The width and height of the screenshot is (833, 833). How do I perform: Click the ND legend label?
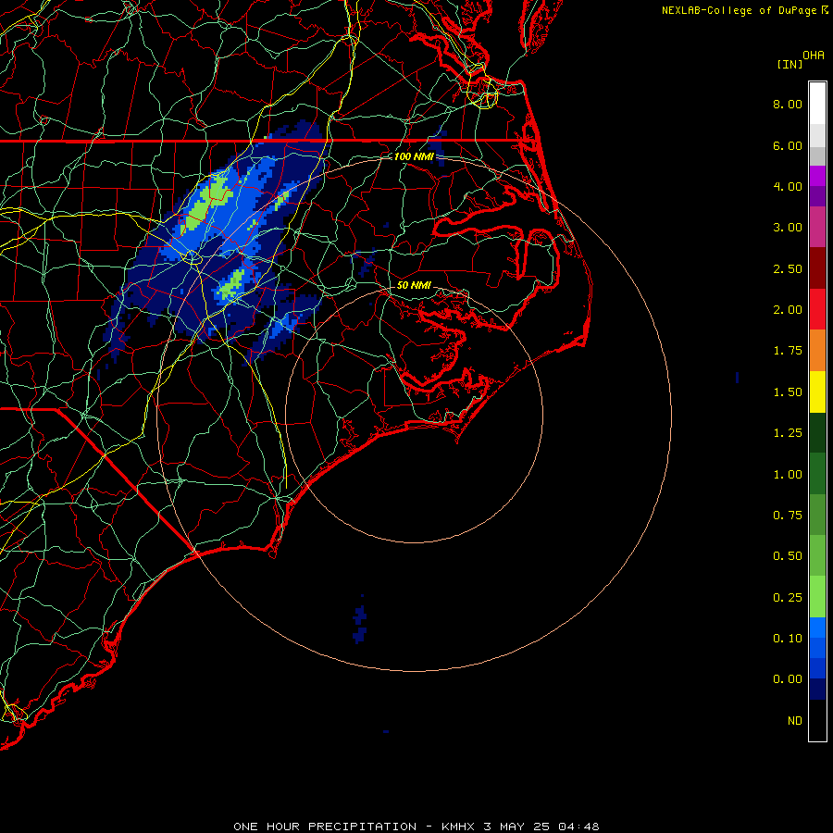[795, 721]
